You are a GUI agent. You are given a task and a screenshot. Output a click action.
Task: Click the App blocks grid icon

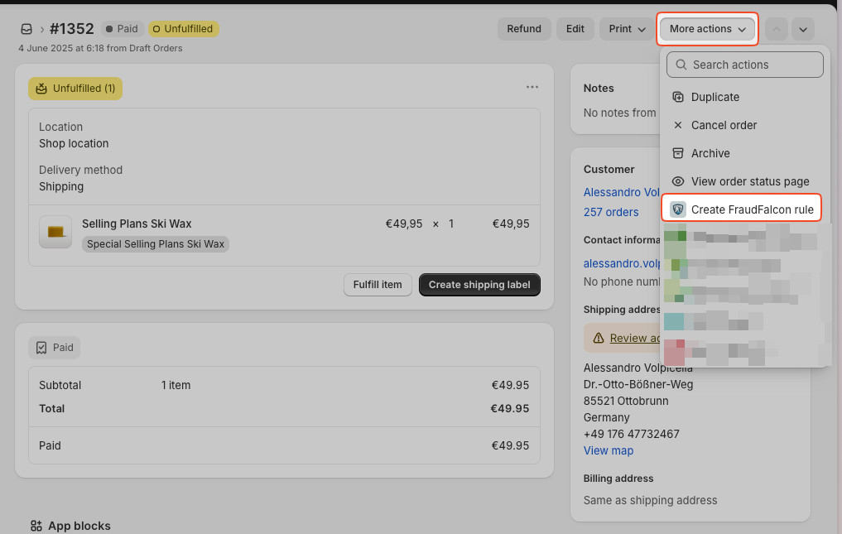[x=36, y=526]
